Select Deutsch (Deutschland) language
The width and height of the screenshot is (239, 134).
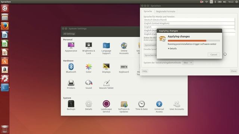(x=189, y=20)
